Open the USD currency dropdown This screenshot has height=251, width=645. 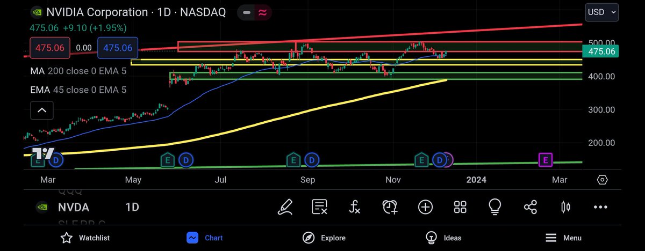click(601, 12)
